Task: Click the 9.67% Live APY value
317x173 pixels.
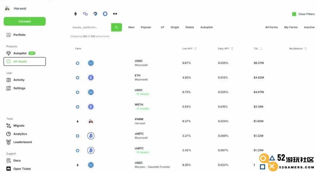Action: (x=186, y=63)
